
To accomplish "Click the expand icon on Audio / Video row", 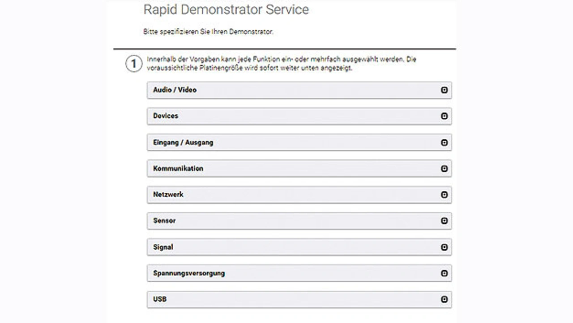I will point(444,90).
